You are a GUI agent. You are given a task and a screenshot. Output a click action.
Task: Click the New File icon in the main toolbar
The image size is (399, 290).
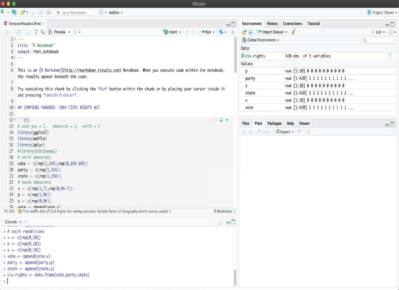2,12
